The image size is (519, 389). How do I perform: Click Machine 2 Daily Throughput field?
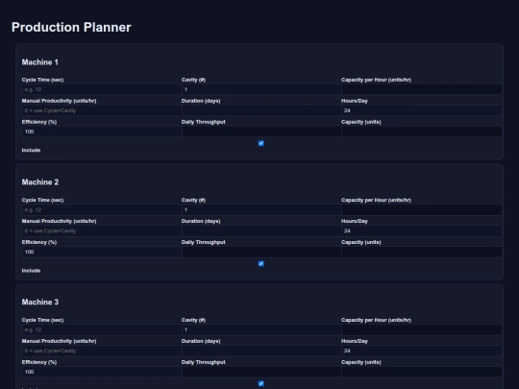point(261,252)
